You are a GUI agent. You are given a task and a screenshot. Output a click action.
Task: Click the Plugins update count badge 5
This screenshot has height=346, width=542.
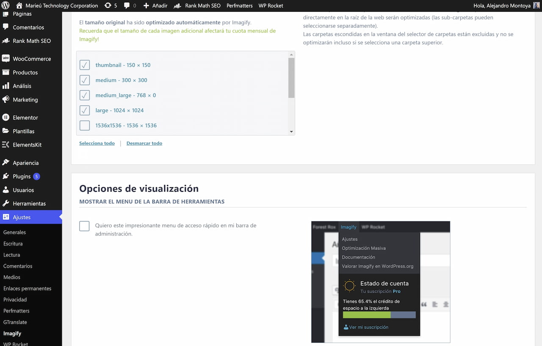36,177
